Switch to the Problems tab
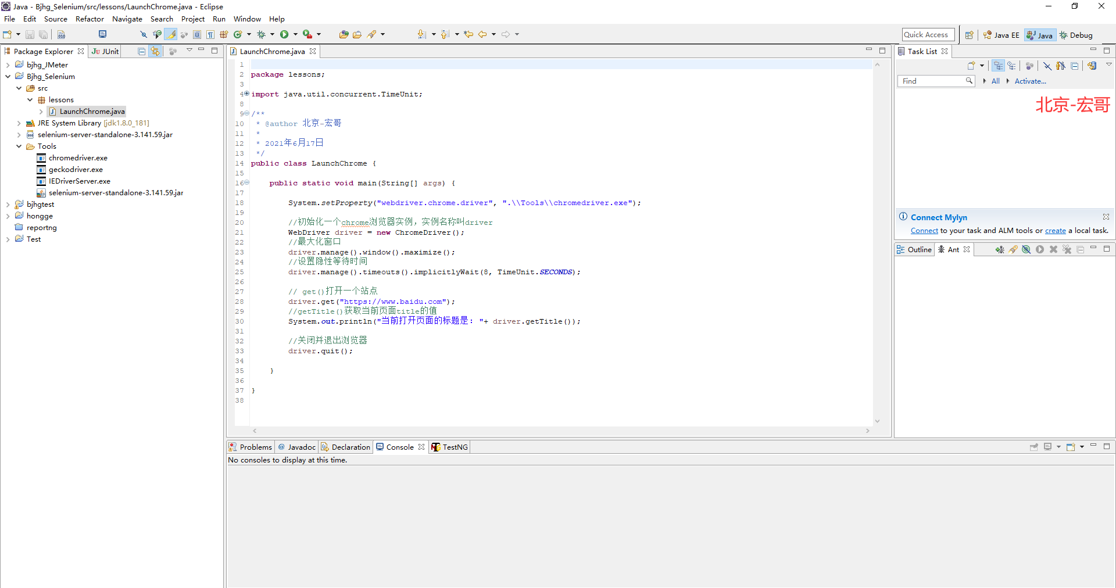1116x588 pixels. (x=255, y=447)
